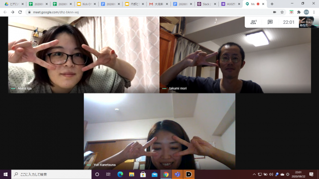Click the camera indicator in address bar

coord(275,12)
